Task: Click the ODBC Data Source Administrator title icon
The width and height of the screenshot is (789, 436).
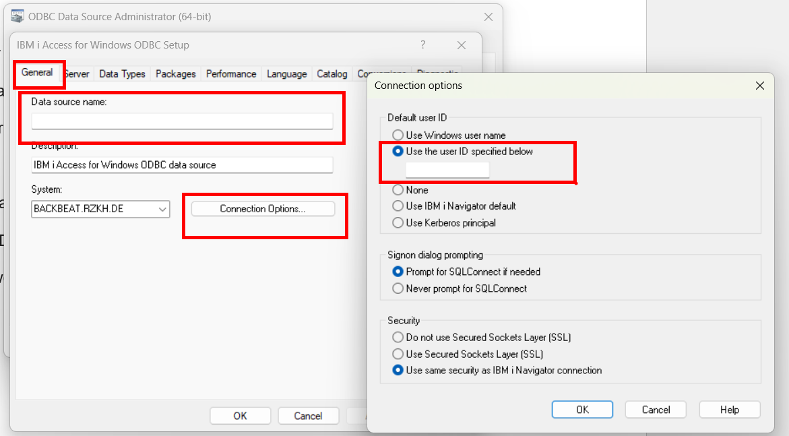Action: click(x=18, y=16)
